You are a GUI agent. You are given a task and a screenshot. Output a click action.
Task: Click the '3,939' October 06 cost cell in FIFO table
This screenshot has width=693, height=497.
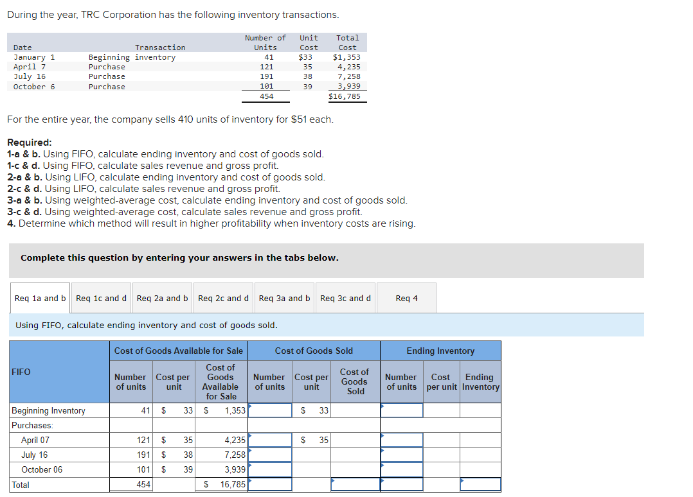(222, 469)
